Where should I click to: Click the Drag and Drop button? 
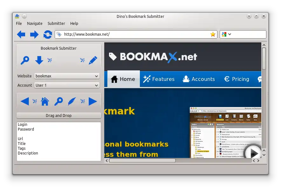(59, 116)
